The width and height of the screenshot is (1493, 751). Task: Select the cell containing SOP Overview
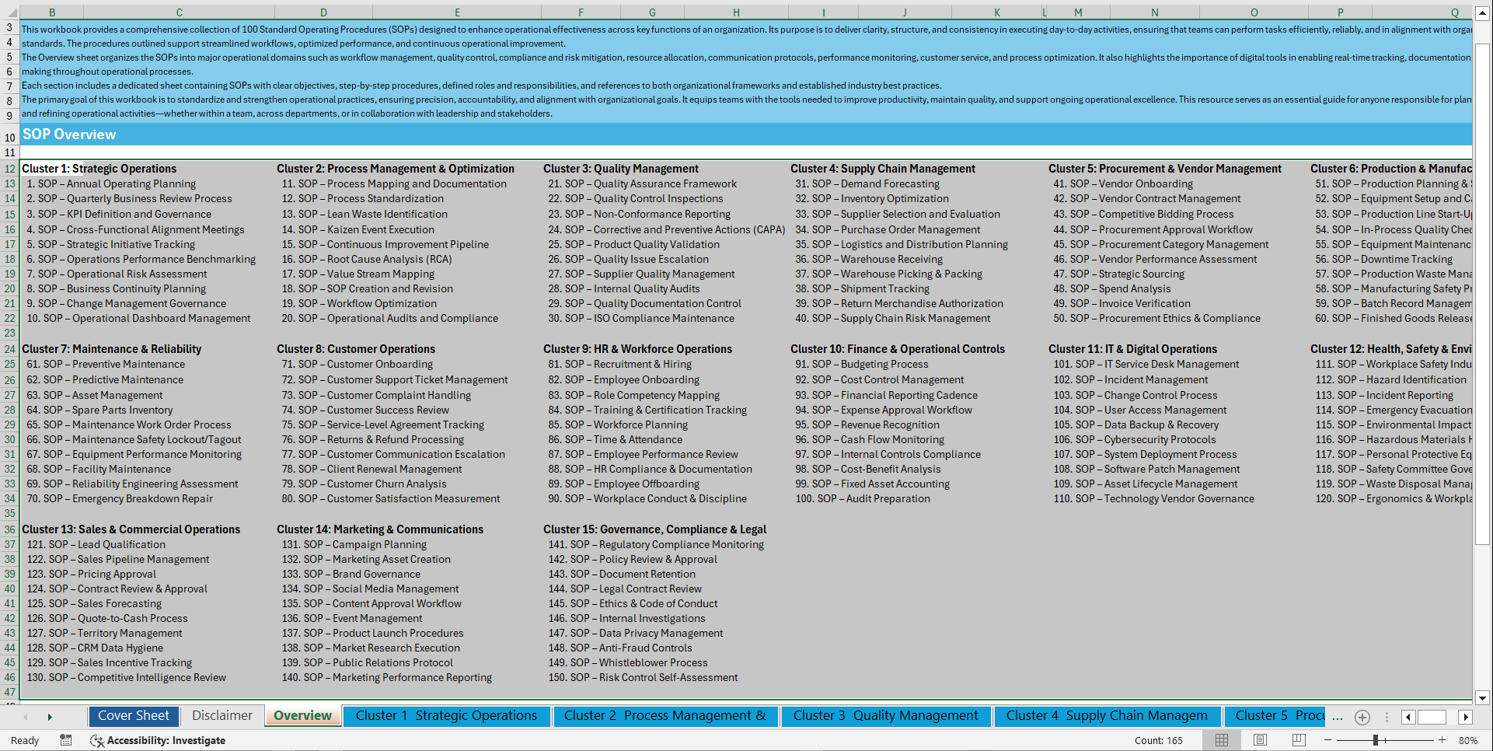(68, 134)
